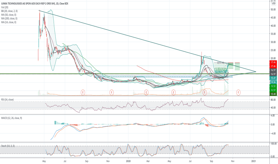Screen dimensions: 278x164
Task: Click the −4.00 MACD axis value
Action: coord(272,134)
